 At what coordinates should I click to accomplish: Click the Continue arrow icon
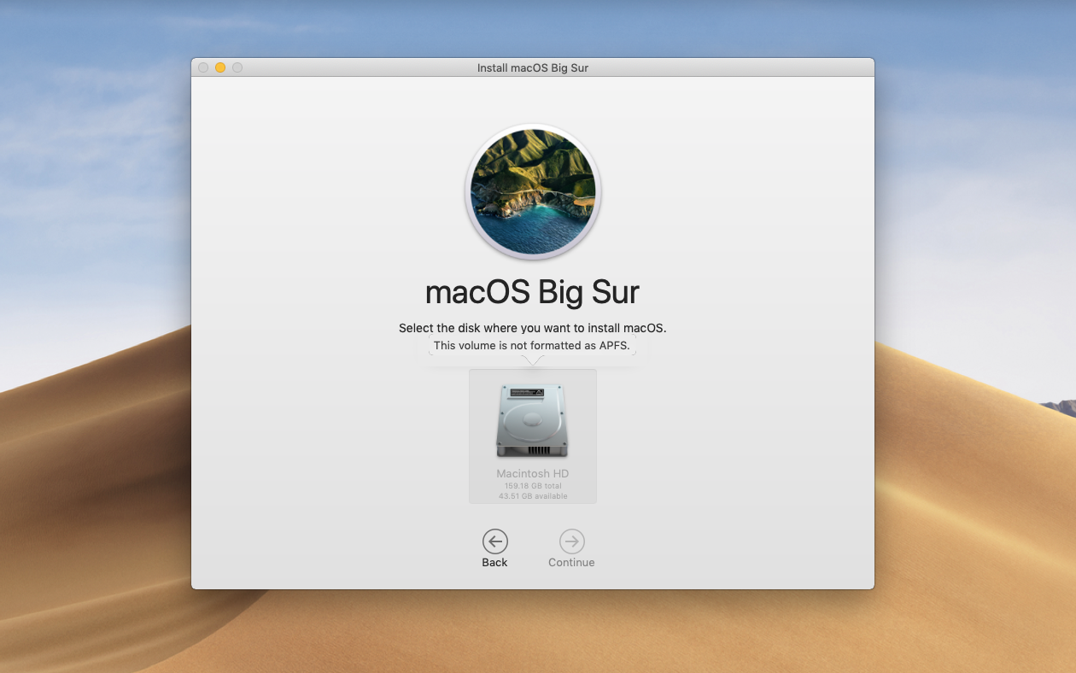(x=571, y=541)
